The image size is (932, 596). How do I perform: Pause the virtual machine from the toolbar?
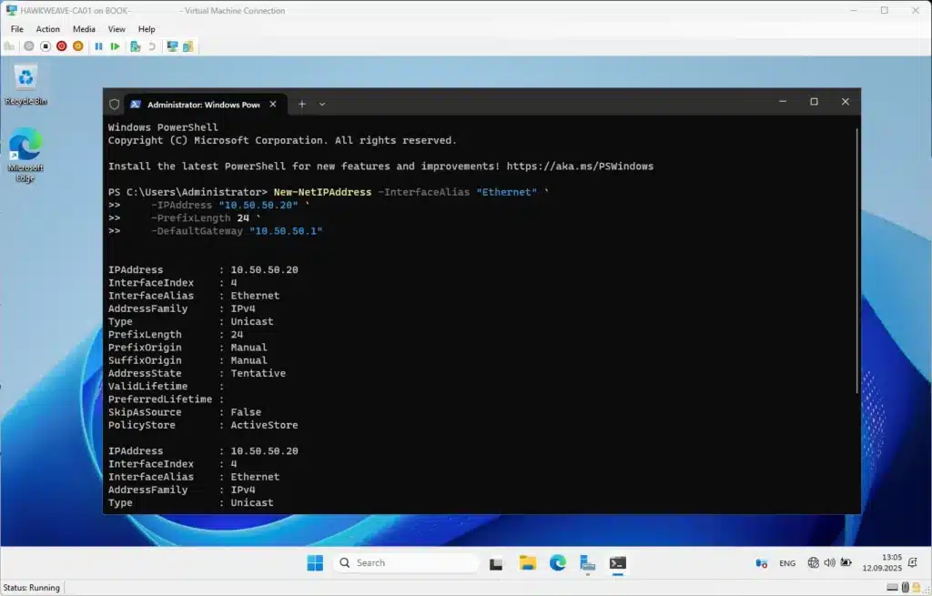click(98, 45)
